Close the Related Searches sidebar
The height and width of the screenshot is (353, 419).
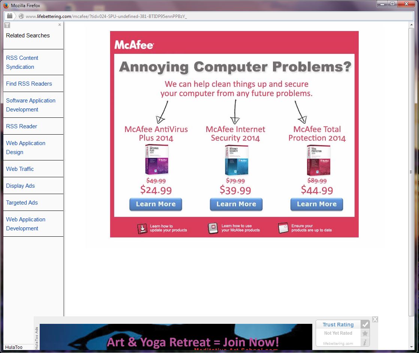[x=60, y=25]
